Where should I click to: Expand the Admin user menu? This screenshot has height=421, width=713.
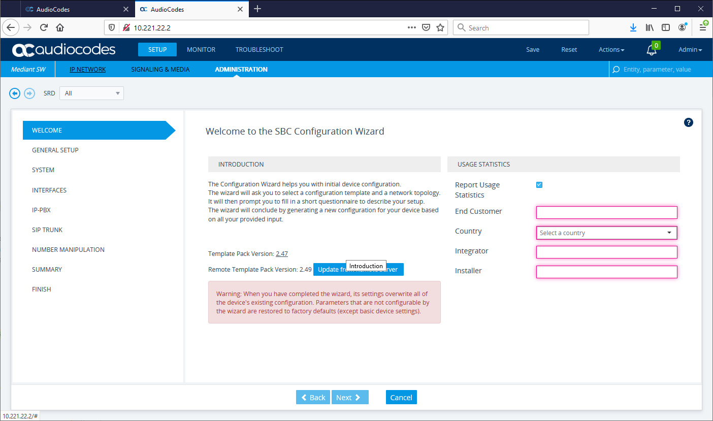tap(690, 50)
